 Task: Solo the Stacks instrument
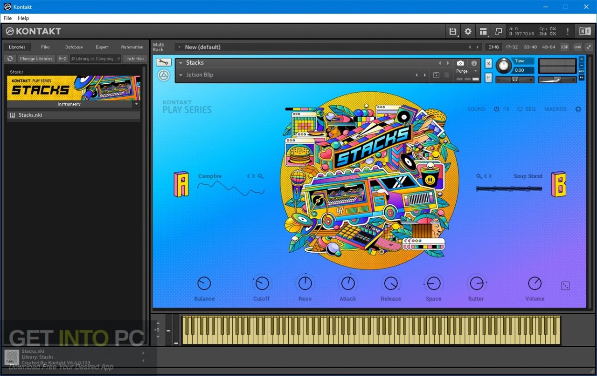488,63
